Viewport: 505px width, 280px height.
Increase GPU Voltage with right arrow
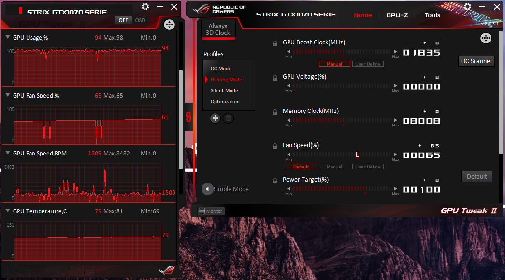coord(395,85)
